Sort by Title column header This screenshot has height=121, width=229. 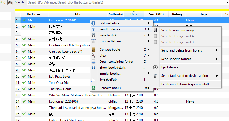78,14
